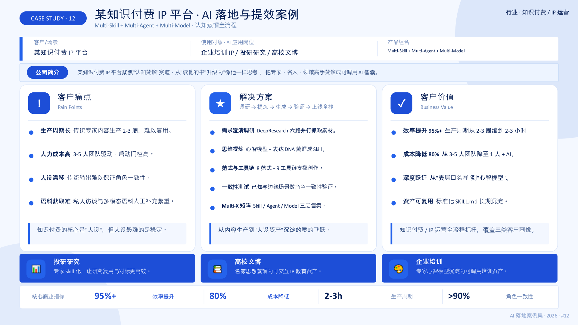Viewport: 578px width, 325px height.
Task: Click the 语料获取难 bullet line
Action: pyautogui.click(x=107, y=201)
